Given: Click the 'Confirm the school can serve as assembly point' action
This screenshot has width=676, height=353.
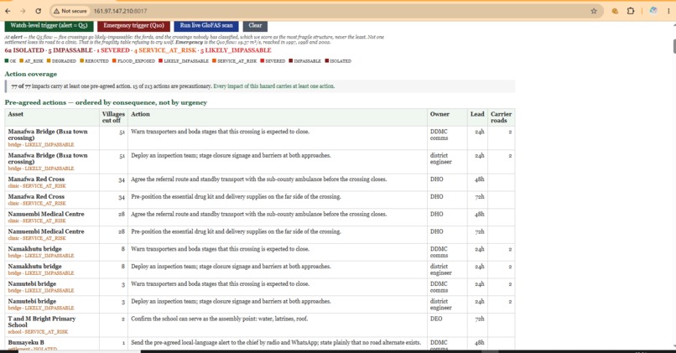Looking at the screenshot, I should pos(220,319).
